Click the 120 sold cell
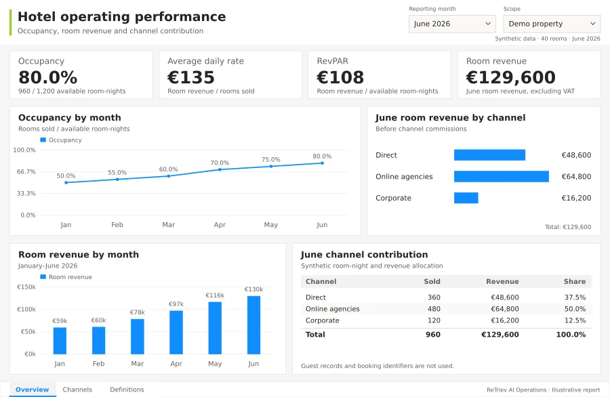This screenshot has width=610, height=397. click(434, 320)
